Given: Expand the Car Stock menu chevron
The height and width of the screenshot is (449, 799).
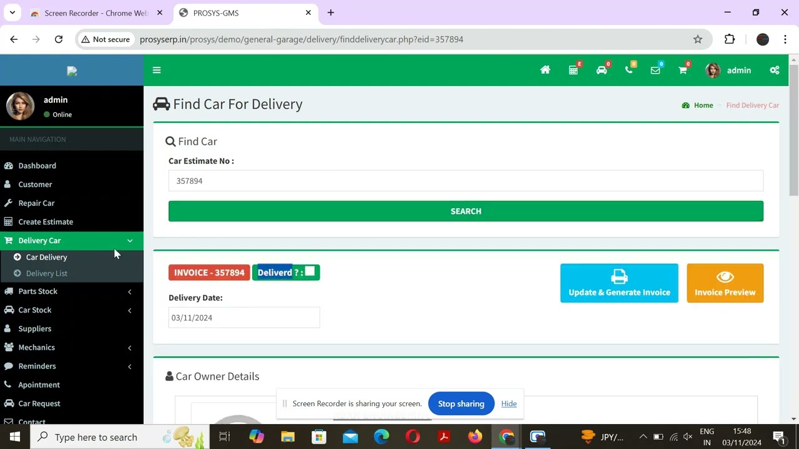Looking at the screenshot, I should [130, 310].
